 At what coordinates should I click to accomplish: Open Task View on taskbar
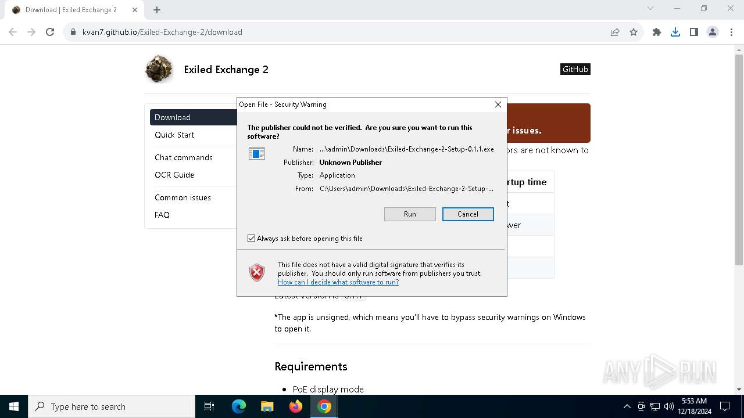(209, 406)
